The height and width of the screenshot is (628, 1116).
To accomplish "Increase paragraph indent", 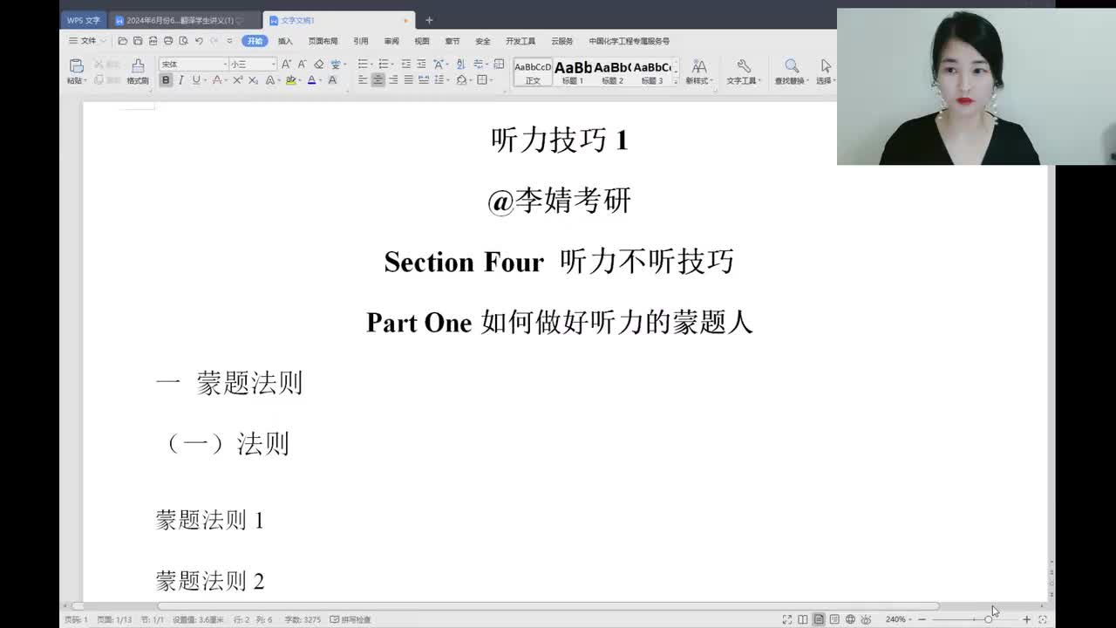I will (421, 65).
